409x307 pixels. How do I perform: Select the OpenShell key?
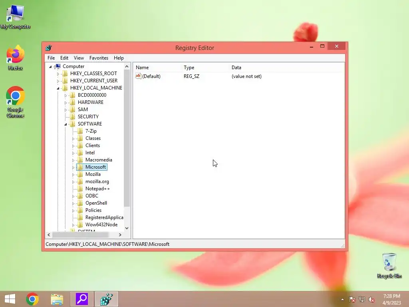pyautogui.click(x=96, y=203)
